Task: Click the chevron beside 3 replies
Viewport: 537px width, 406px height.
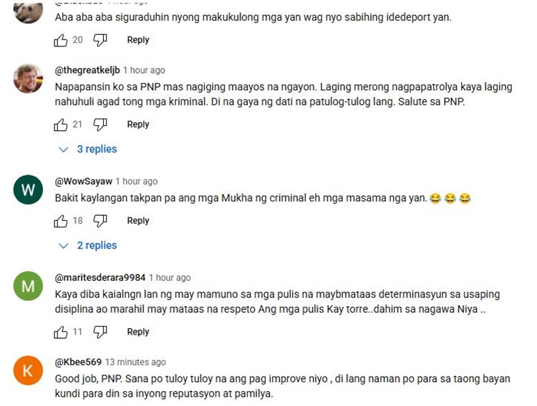Action: tap(63, 149)
